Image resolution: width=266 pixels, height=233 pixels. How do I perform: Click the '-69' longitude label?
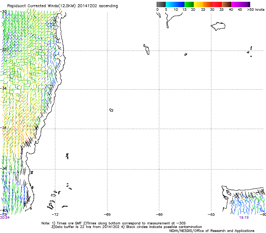coord(107,215)
